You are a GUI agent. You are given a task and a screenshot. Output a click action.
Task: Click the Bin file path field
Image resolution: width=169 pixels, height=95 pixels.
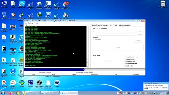(x=116, y=31)
